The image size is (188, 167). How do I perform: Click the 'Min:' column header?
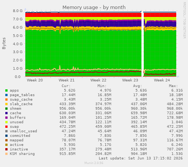click(102, 86)
